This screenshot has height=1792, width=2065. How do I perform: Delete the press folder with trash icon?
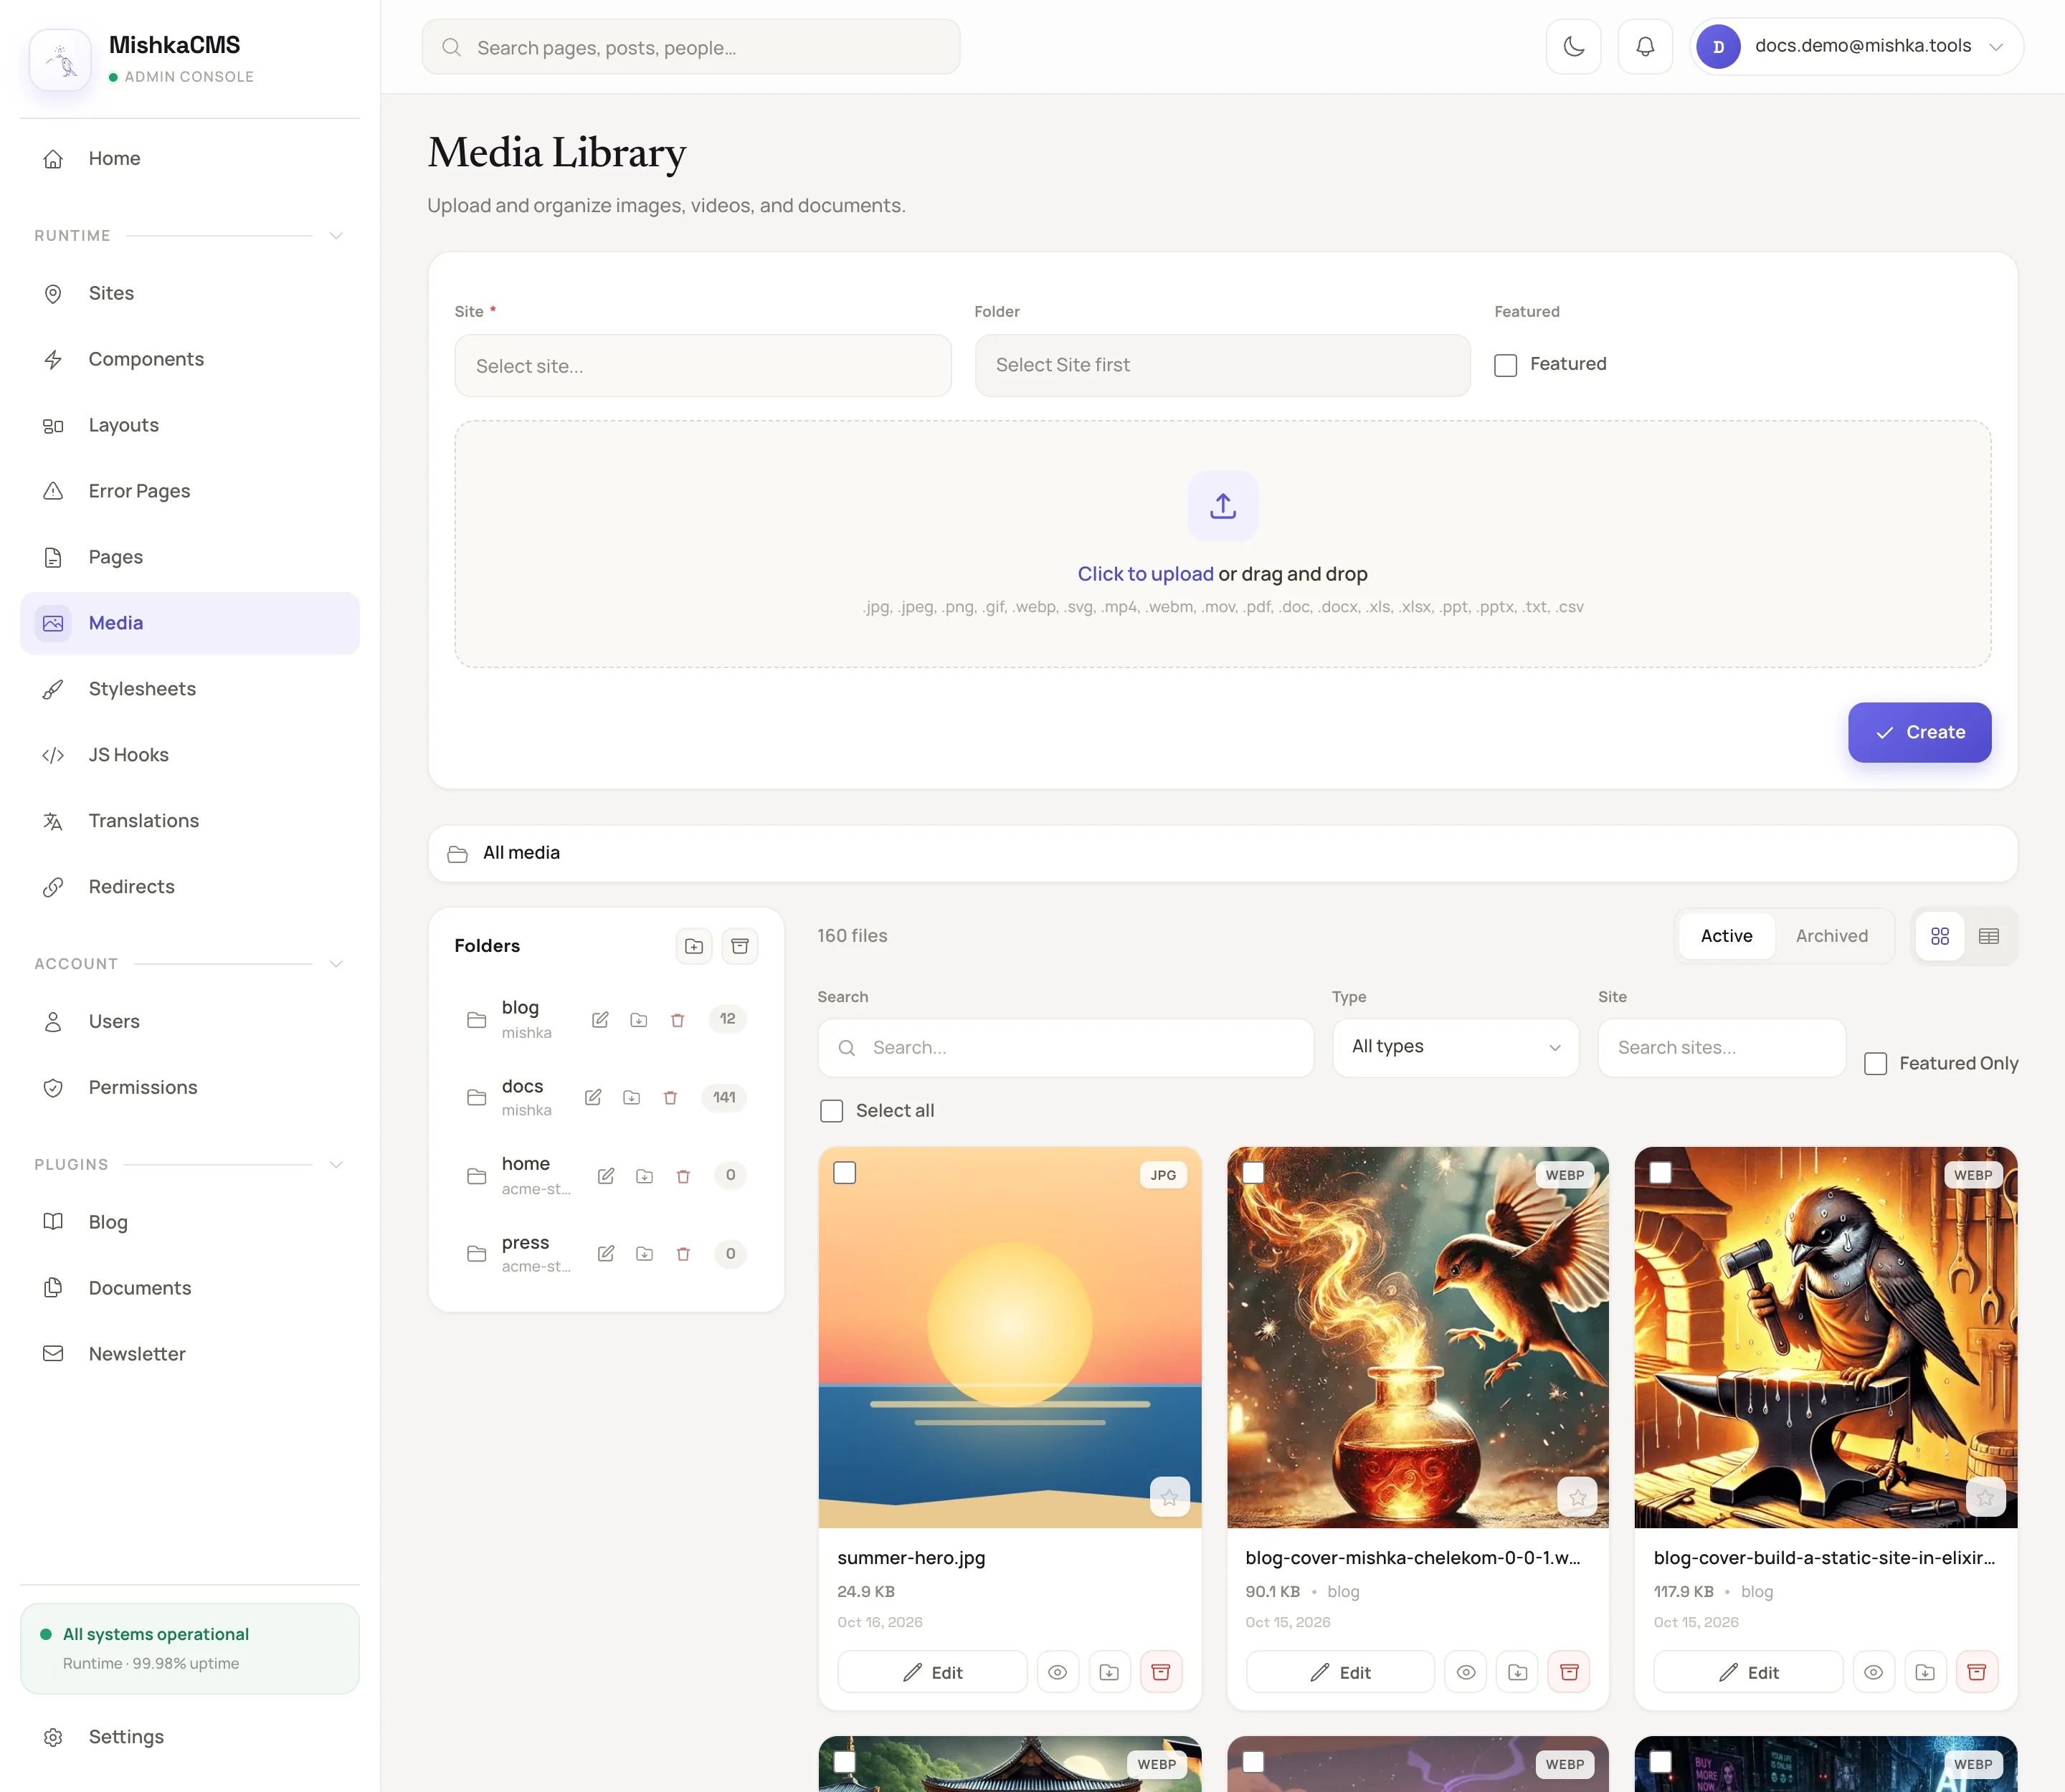tap(683, 1254)
